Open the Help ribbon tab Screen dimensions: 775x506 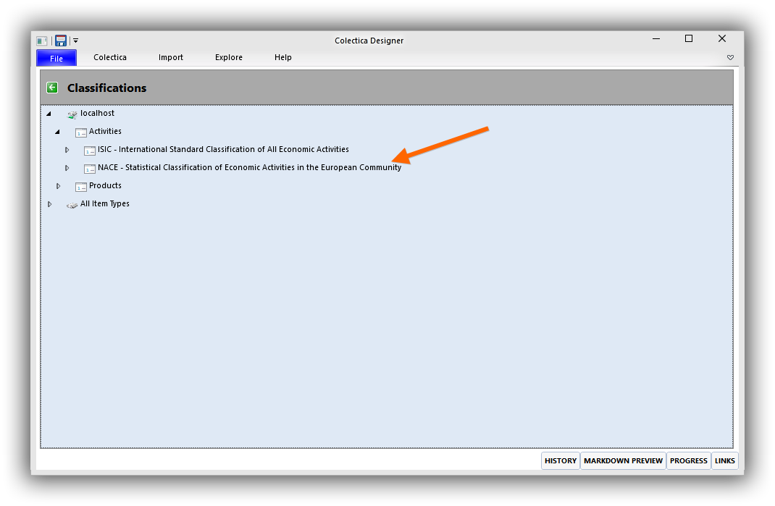pyautogui.click(x=282, y=57)
